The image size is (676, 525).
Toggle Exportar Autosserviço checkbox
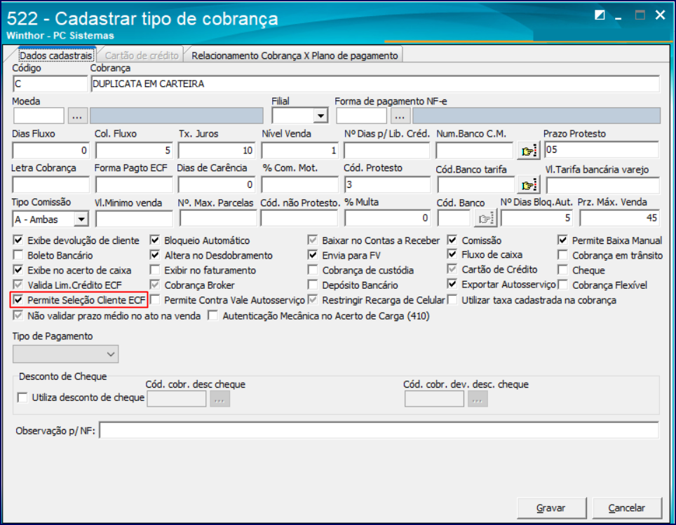[x=452, y=284]
